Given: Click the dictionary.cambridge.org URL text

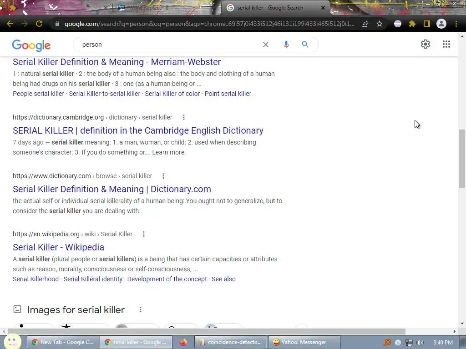Looking at the screenshot, I should 58,118.
